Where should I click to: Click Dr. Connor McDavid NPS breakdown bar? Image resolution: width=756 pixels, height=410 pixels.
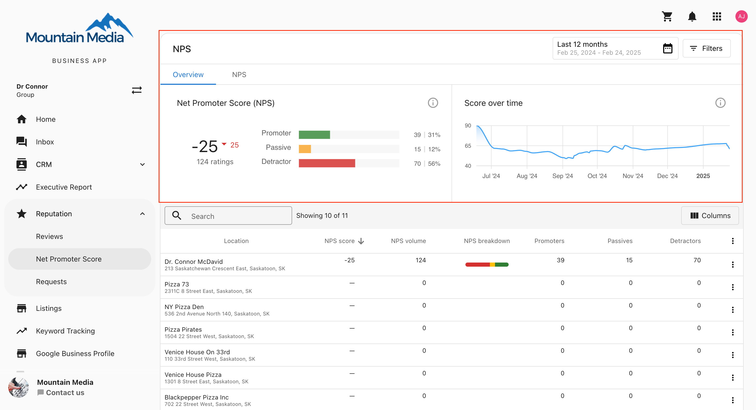click(x=487, y=265)
